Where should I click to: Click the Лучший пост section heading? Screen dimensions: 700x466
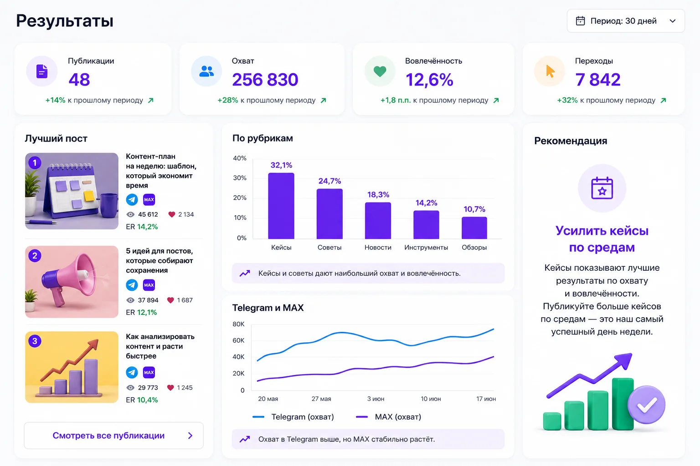tap(56, 139)
